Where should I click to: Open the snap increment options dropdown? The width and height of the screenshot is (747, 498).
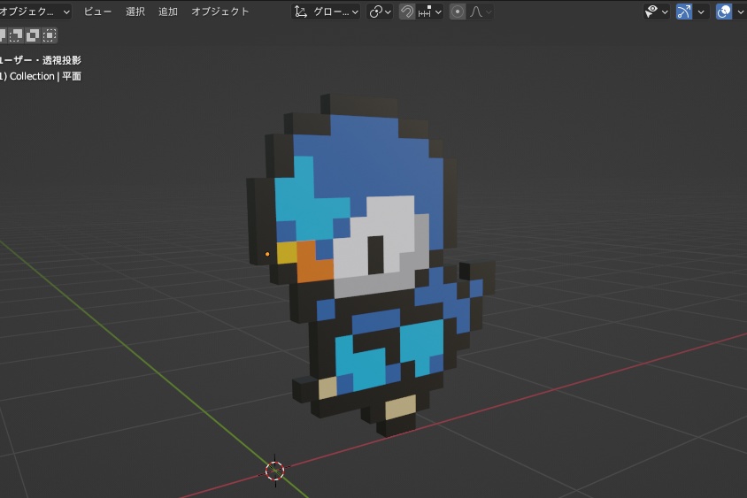pos(430,11)
